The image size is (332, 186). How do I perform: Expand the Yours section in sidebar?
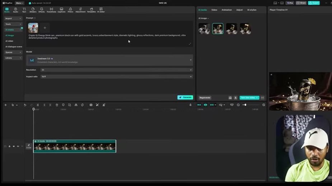(13, 24)
